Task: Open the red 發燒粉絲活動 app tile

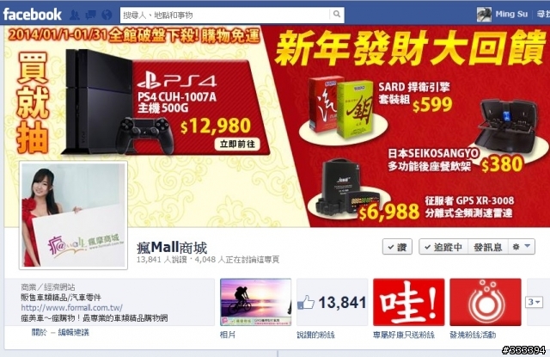Action: 486,302
